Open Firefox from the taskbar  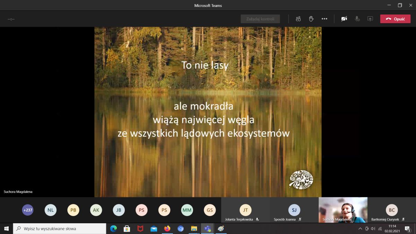click(x=167, y=229)
